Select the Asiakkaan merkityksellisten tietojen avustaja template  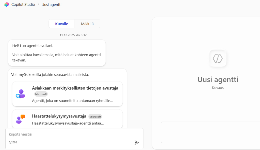(67, 94)
